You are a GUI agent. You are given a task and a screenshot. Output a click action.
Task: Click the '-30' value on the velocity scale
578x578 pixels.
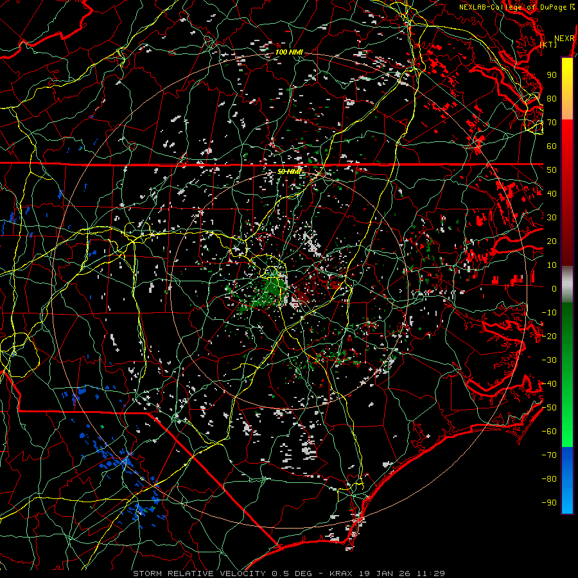tap(549, 360)
